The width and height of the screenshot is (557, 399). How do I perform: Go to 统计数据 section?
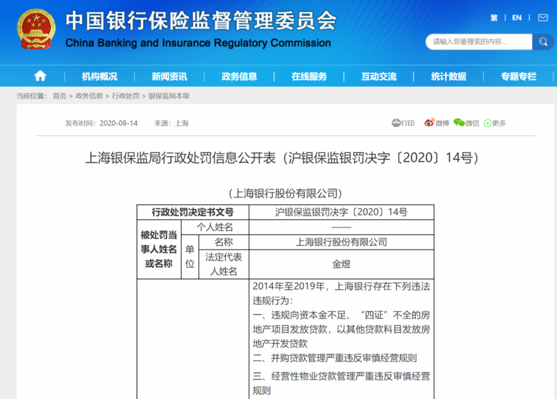tap(449, 76)
